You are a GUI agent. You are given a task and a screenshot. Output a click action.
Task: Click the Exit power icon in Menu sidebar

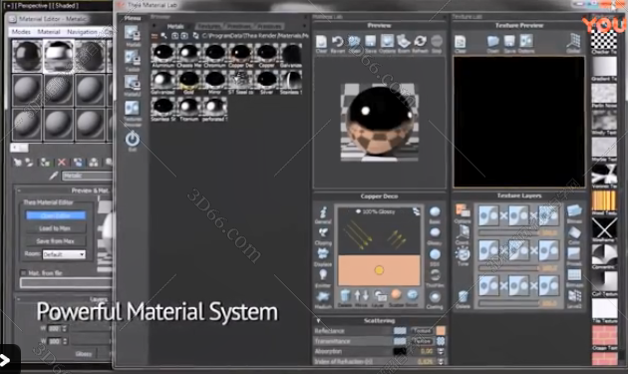133,139
